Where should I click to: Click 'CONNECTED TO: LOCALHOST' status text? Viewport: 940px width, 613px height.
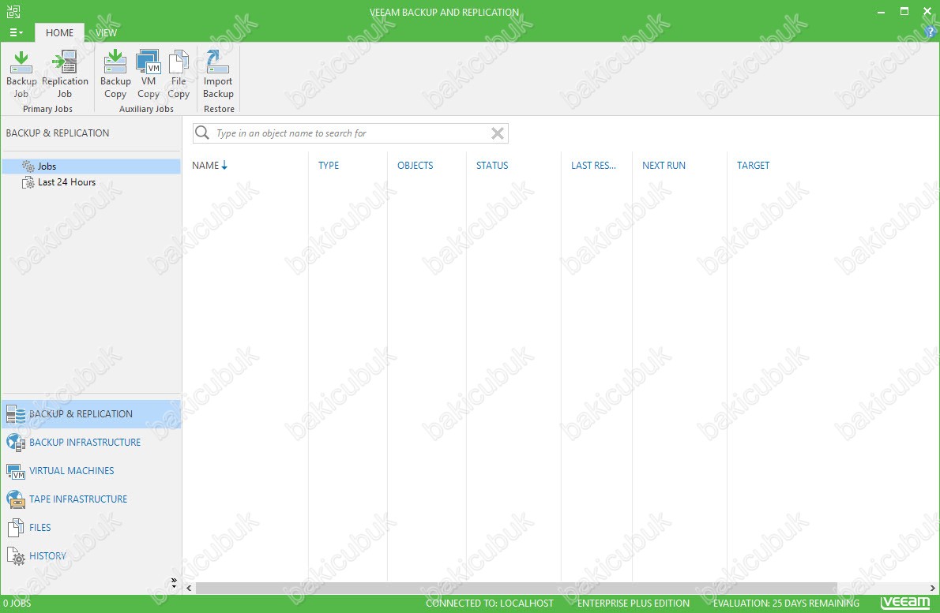coord(489,604)
